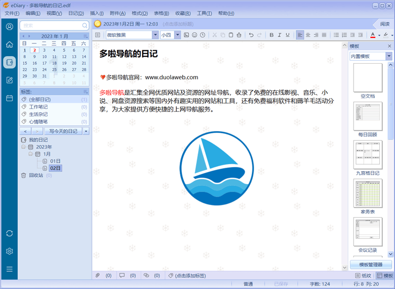Paste from clipboard icon
This screenshot has height=289, width=395.
click(231, 35)
